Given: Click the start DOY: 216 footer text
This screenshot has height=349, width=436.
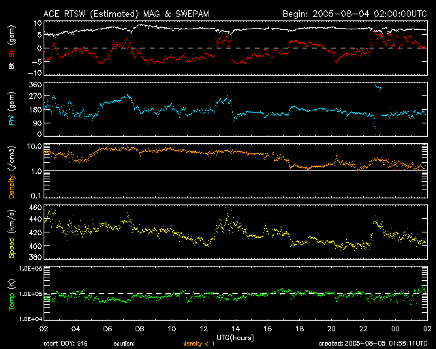Looking at the screenshot, I should click(66, 344).
